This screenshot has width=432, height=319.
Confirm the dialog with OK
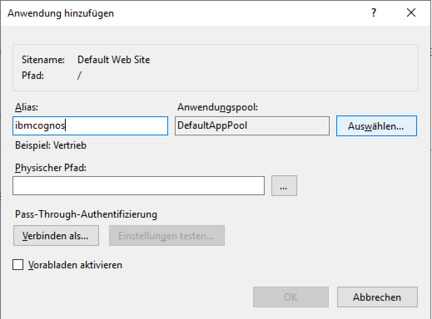(290, 297)
